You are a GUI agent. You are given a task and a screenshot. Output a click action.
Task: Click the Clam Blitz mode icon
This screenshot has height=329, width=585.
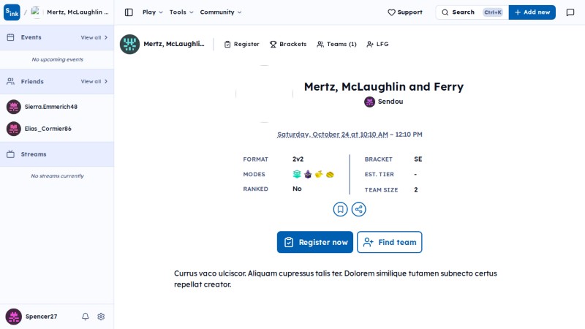[x=330, y=174]
